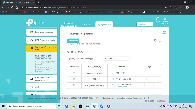Select the Додатково tab
This screenshot has width=195, height=109.
104,24
